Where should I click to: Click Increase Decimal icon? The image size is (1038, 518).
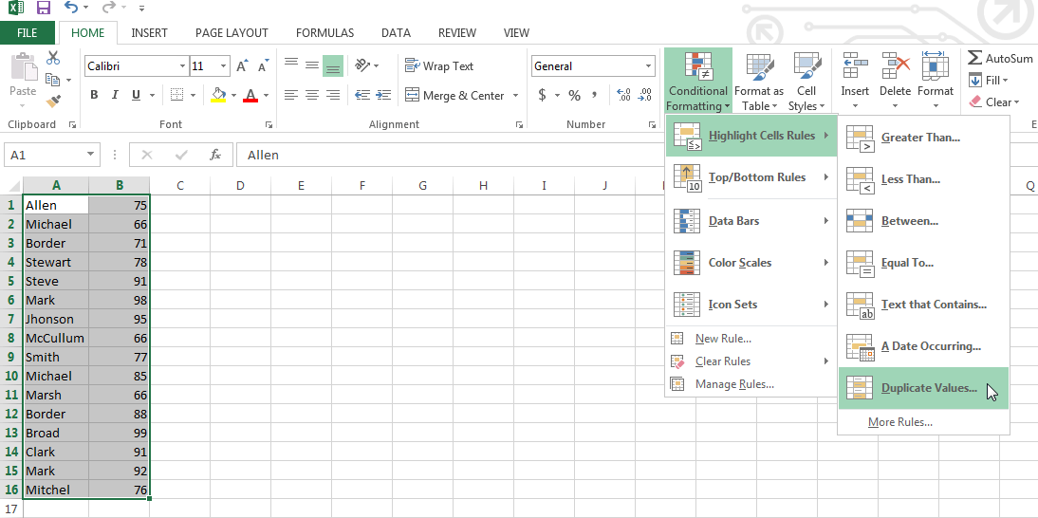[623, 95]
